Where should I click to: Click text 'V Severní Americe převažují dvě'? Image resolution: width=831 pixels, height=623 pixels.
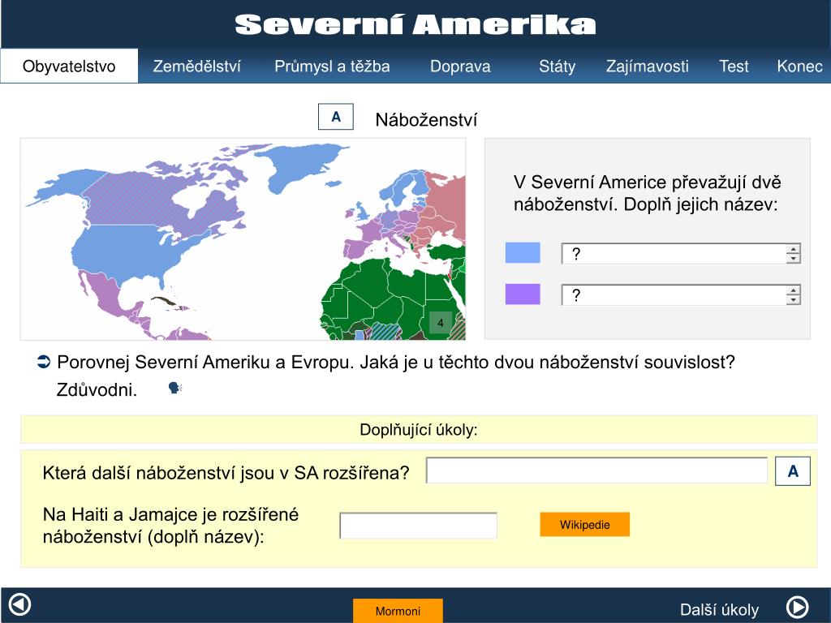[647, 182]
